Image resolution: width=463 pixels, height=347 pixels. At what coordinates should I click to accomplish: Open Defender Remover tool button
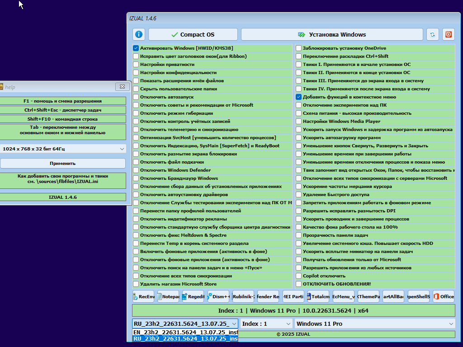(268, 296)
